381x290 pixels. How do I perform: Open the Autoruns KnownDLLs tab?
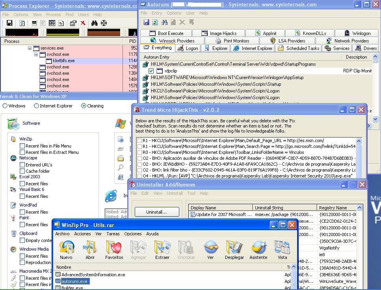click(310, 33)
